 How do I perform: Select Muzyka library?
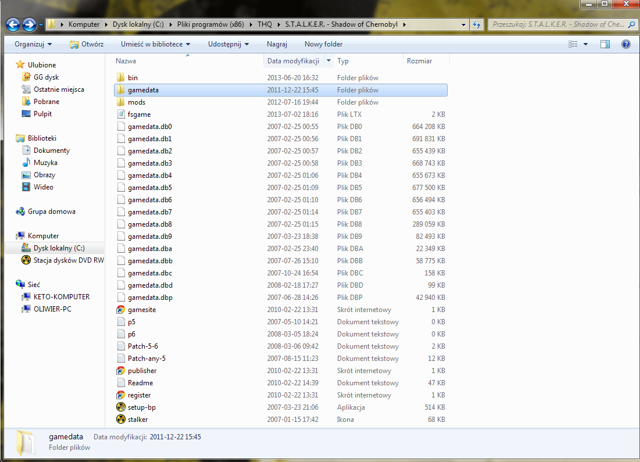coord(45,163)
